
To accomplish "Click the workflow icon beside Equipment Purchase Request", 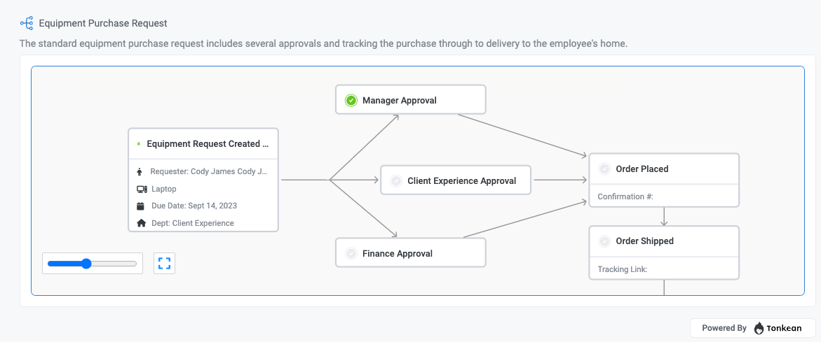I will pyautogui.click(x=27, y=24).
